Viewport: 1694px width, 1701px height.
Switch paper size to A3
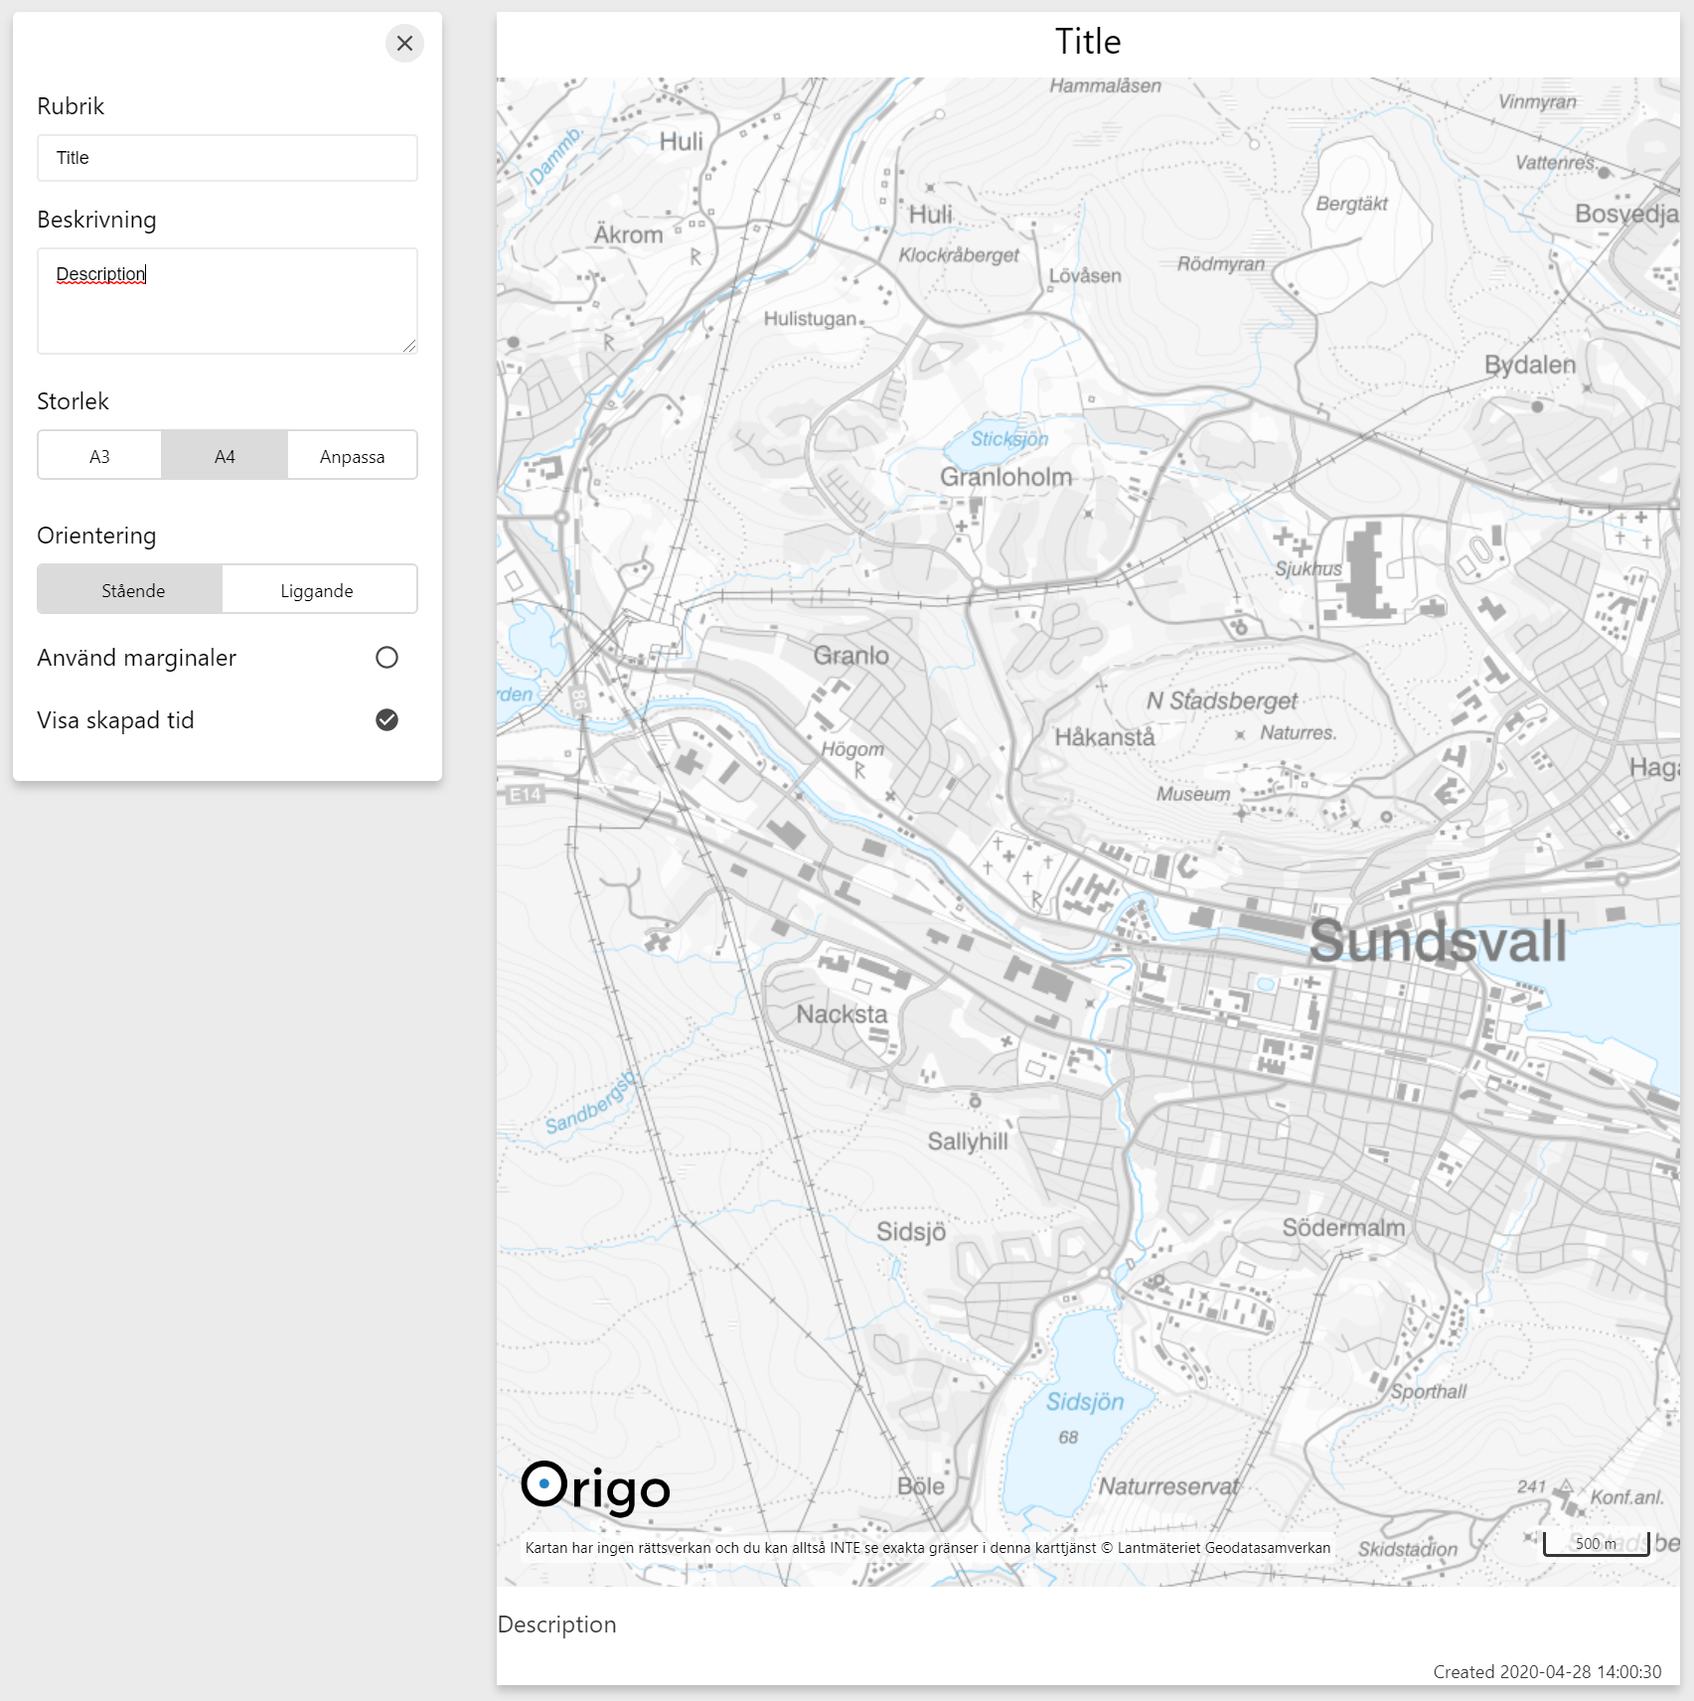point(98,455)
